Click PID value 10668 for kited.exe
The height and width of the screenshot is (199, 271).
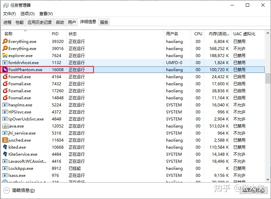point(58,147)
